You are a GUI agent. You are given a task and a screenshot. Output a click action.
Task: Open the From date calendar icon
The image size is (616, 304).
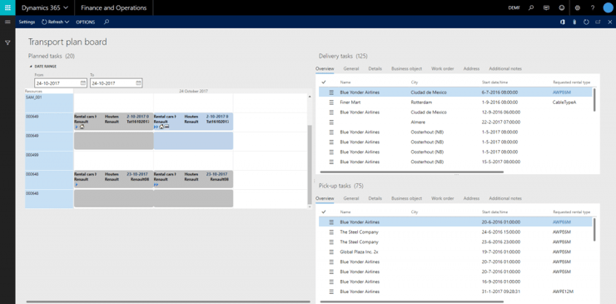tap(83, 83)
